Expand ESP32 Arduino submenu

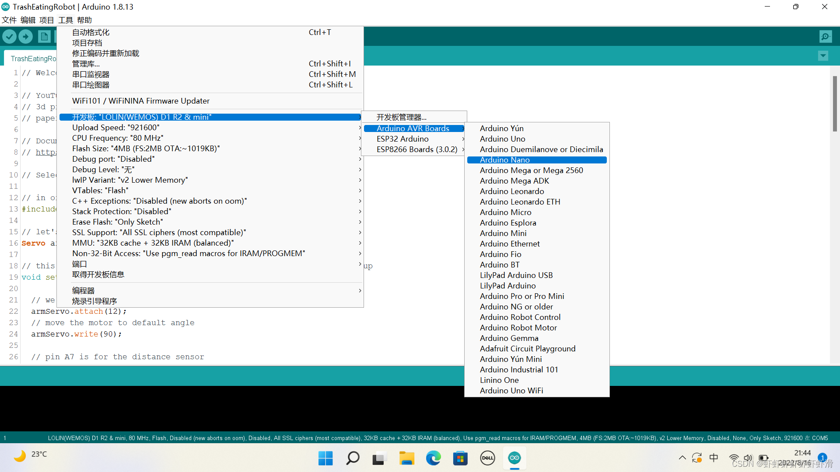[414, 139]
